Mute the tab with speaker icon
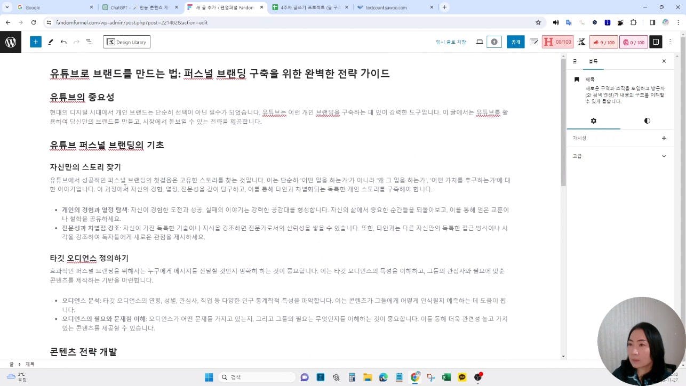The image size is (686, 386). pos(556,22)
